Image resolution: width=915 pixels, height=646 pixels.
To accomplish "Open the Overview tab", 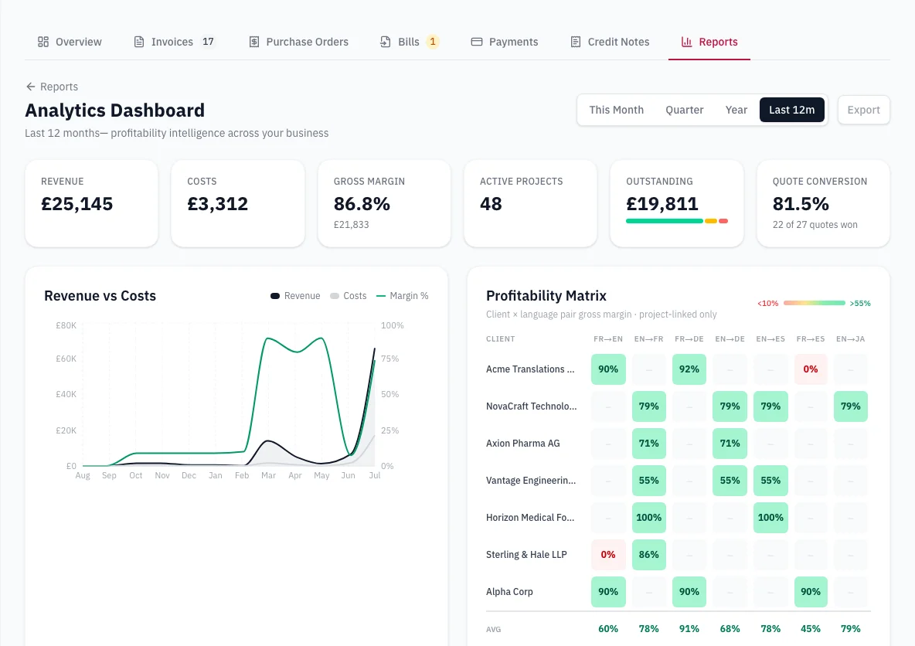I will pos(70,42).
